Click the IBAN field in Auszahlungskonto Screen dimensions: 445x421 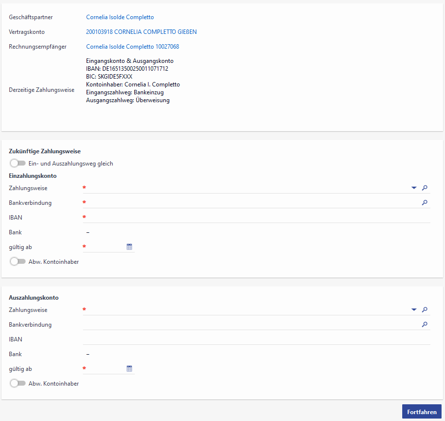pyautogui.click(x=256, y=339)
